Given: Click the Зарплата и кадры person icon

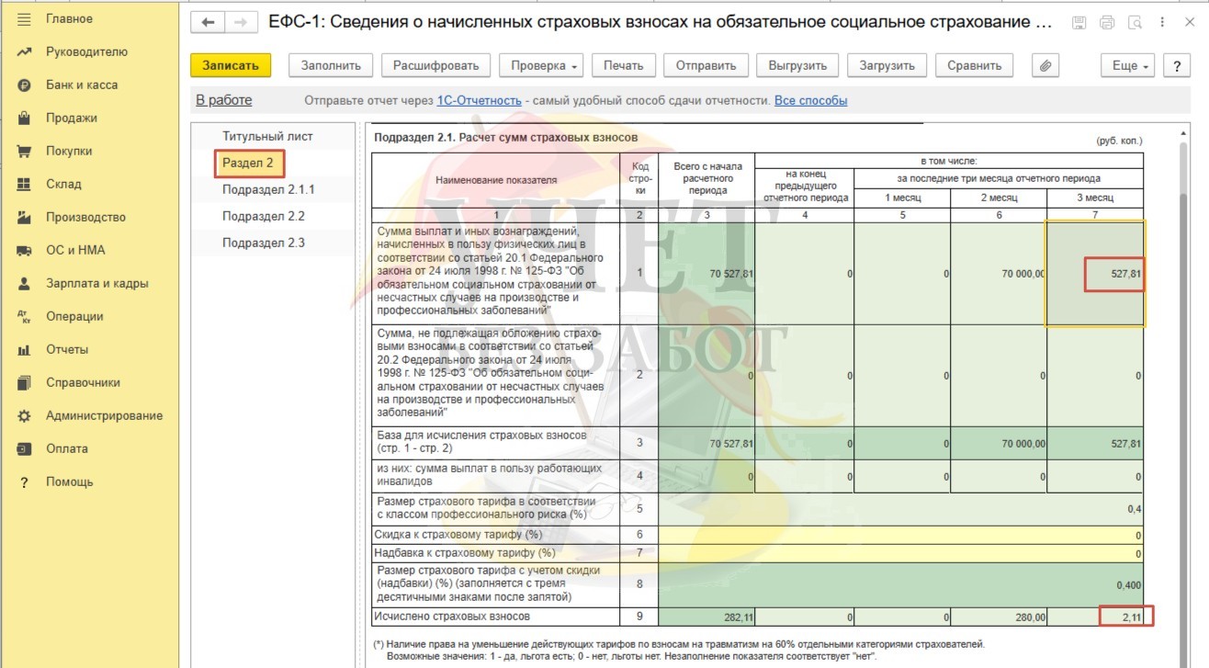Looking at the screenshot, I should [25, 284].
